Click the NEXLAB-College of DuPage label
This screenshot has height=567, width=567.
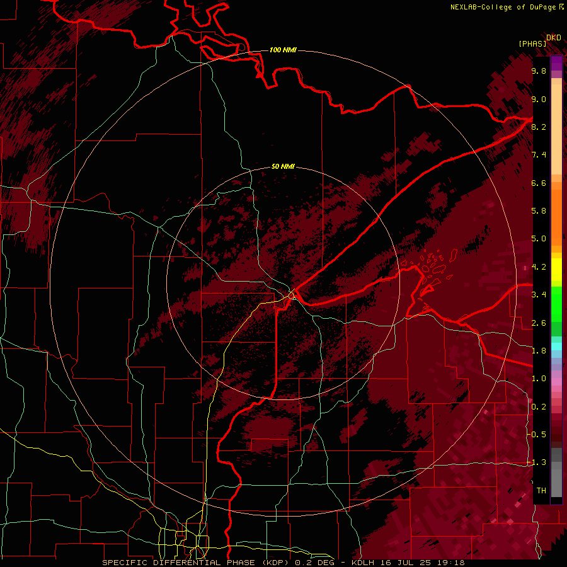coord(507,7)
